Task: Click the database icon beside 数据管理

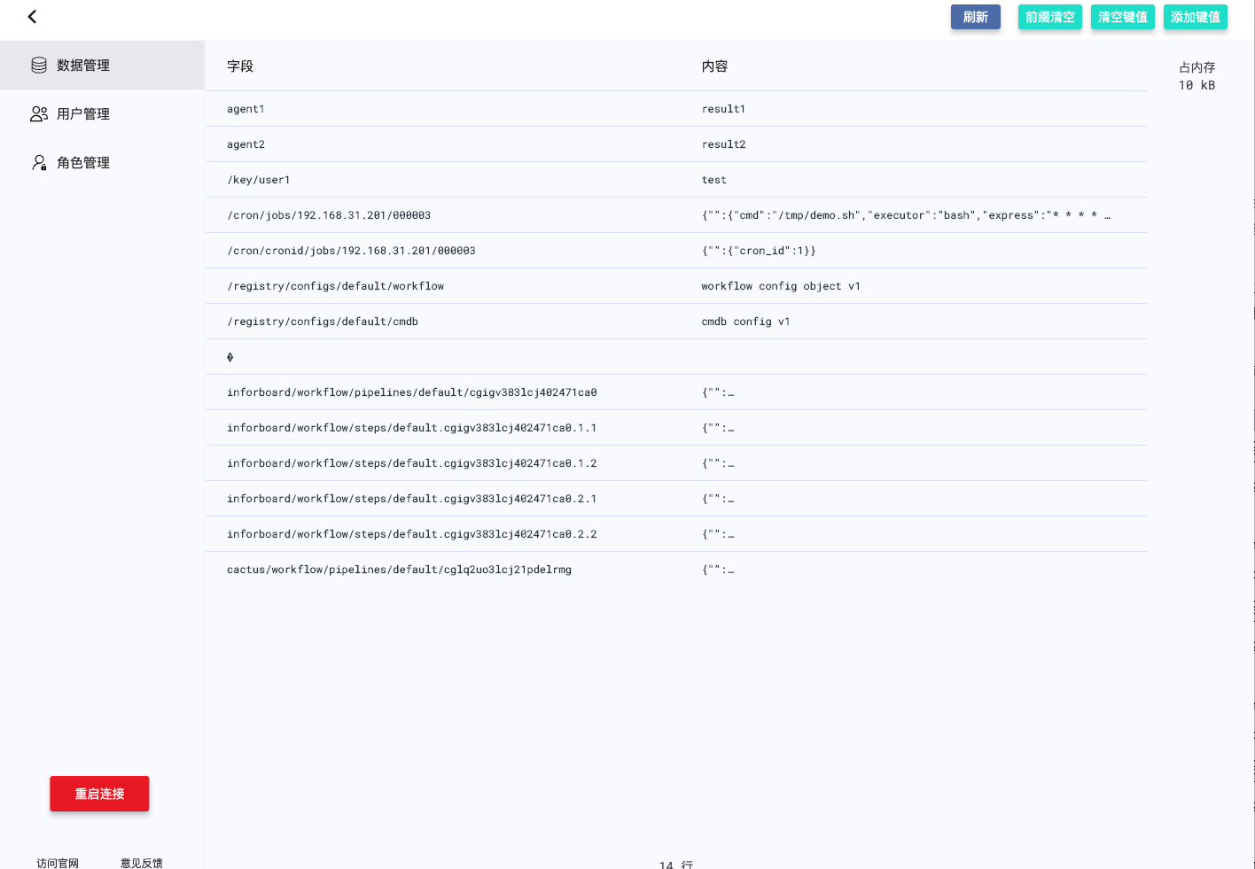Action: [39, 65]
